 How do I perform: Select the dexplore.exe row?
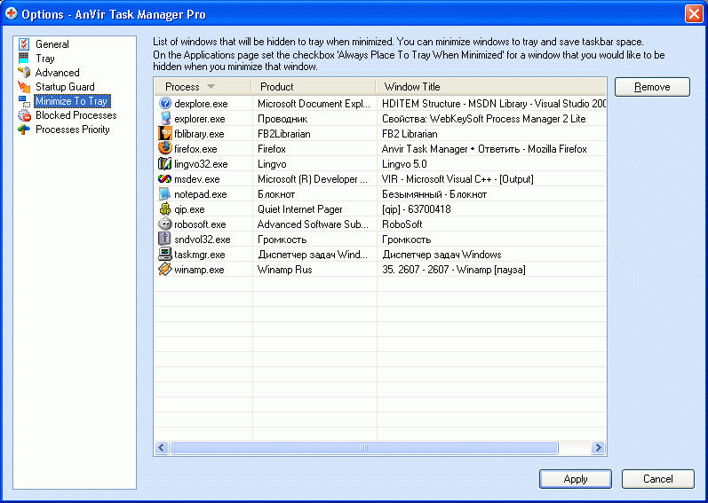click(380, 103)
